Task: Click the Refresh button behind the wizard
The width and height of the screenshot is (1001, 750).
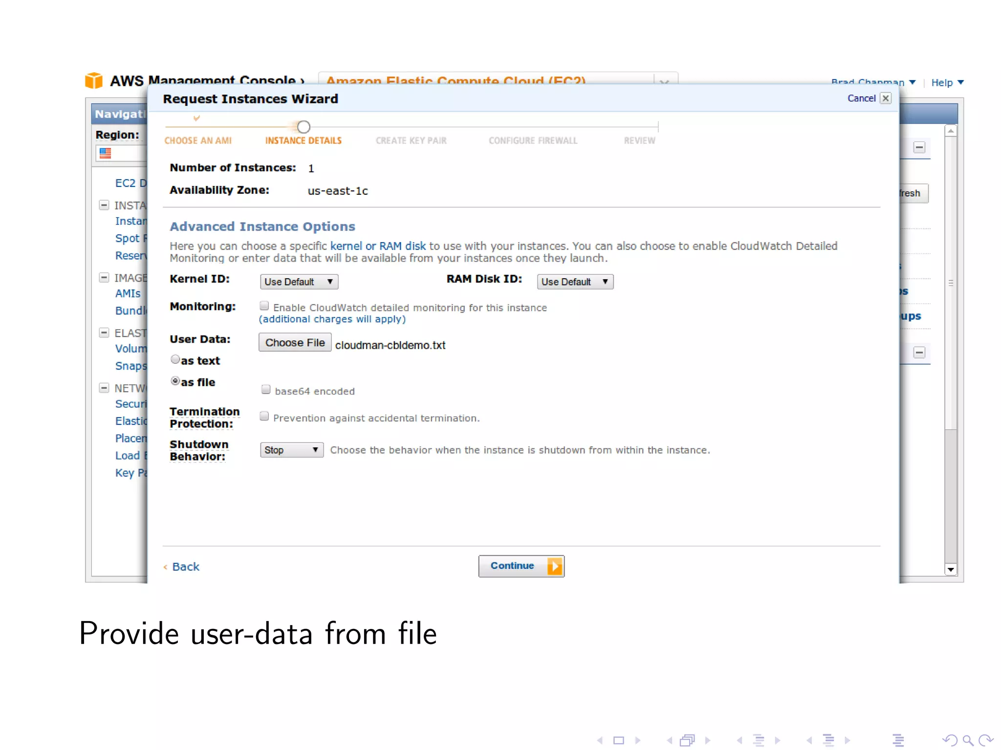Action: click(x=913, y=193)
